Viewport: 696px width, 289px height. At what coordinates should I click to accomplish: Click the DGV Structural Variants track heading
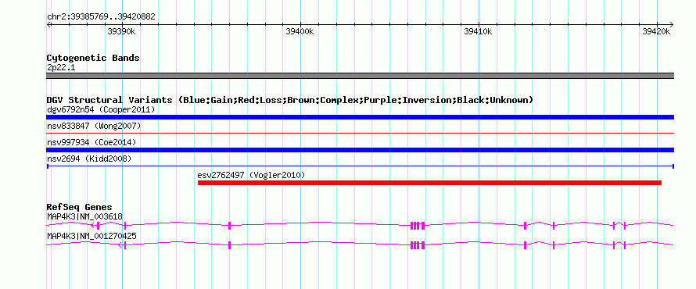[x=290, y=100]
